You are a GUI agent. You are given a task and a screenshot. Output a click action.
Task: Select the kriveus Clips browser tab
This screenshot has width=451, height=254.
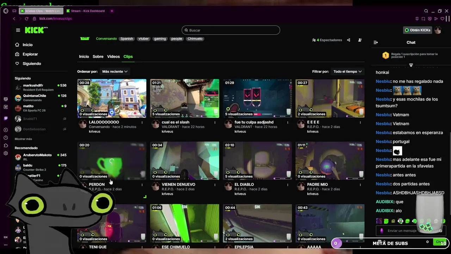point(41,11)
